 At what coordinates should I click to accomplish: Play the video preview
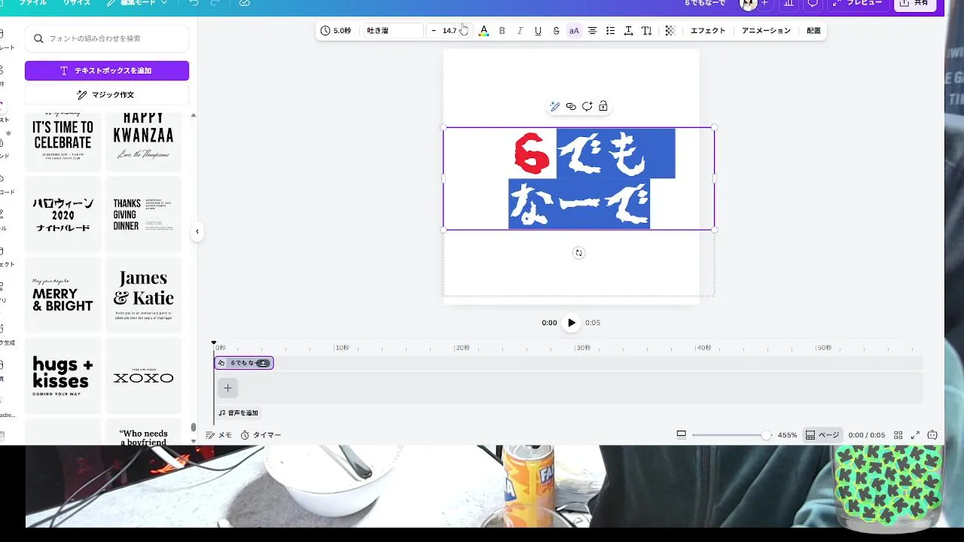571,323
